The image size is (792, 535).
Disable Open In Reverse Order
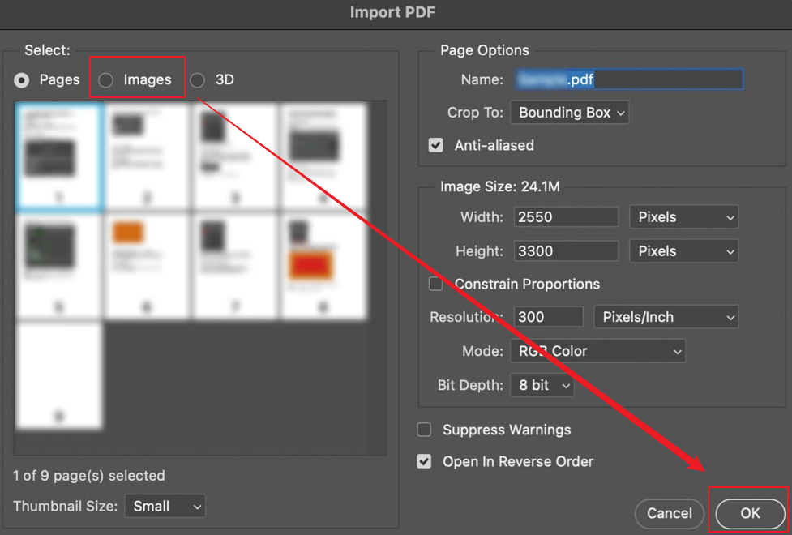click(423, 460)
